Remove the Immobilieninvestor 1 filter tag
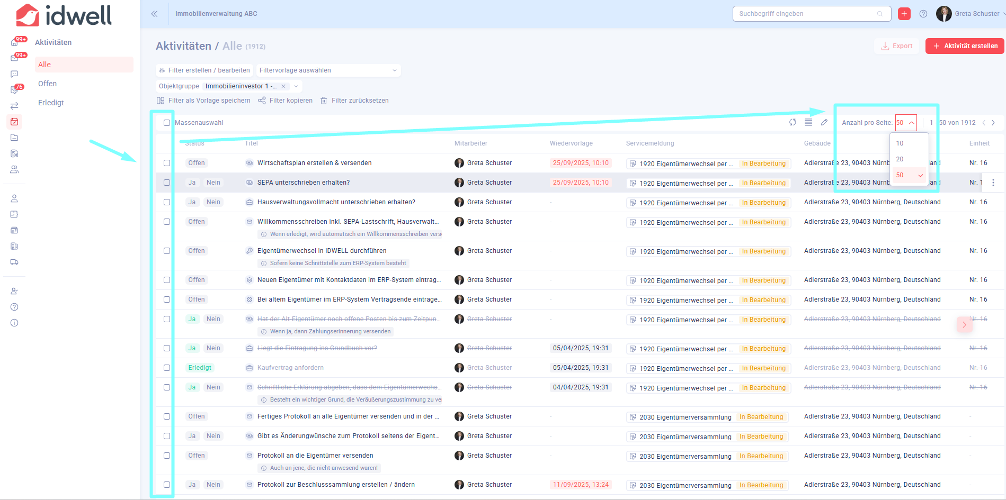 point(283,86)
